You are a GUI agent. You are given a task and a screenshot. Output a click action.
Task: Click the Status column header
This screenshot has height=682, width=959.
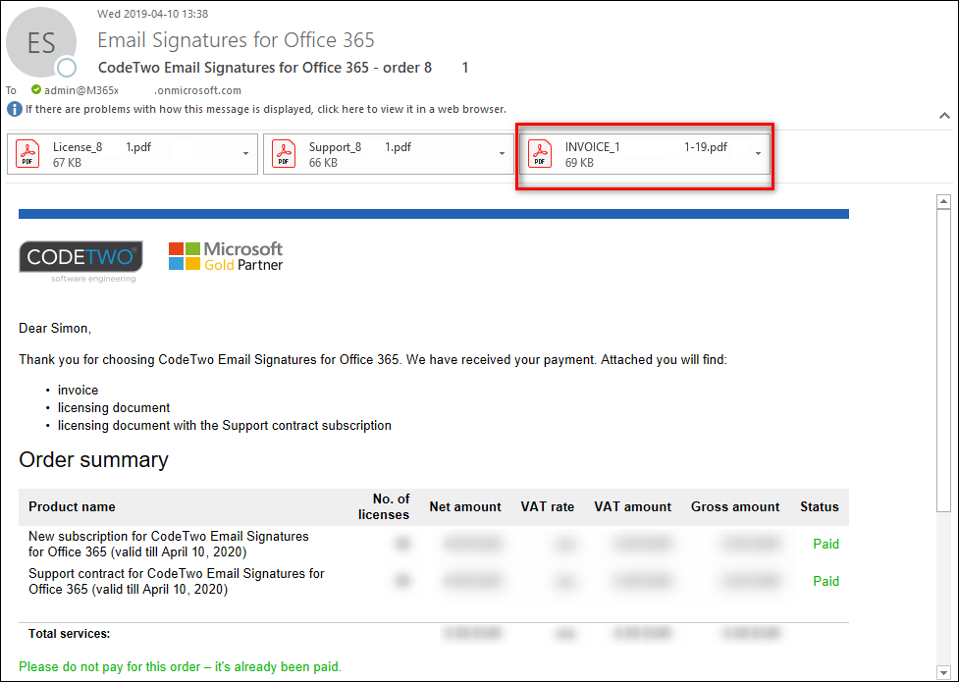click(x=820, y=506)
